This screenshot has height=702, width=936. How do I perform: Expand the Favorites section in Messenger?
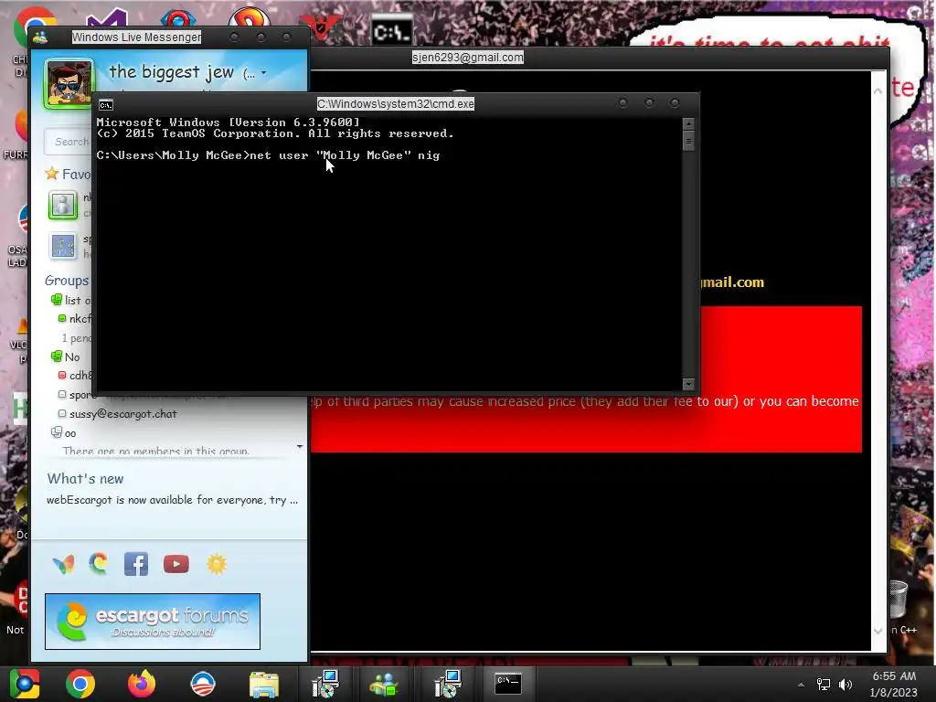coord(68,174)
